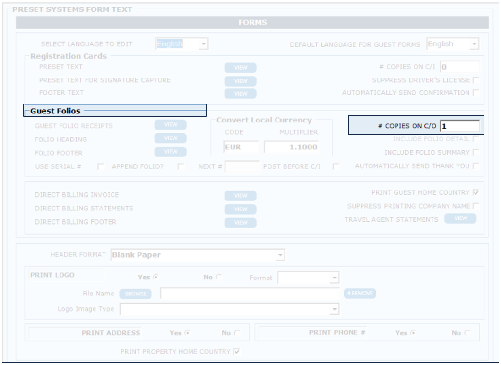501x365 pixels.
Task: Select No radio for Print Address
Action: click(236, 333)
